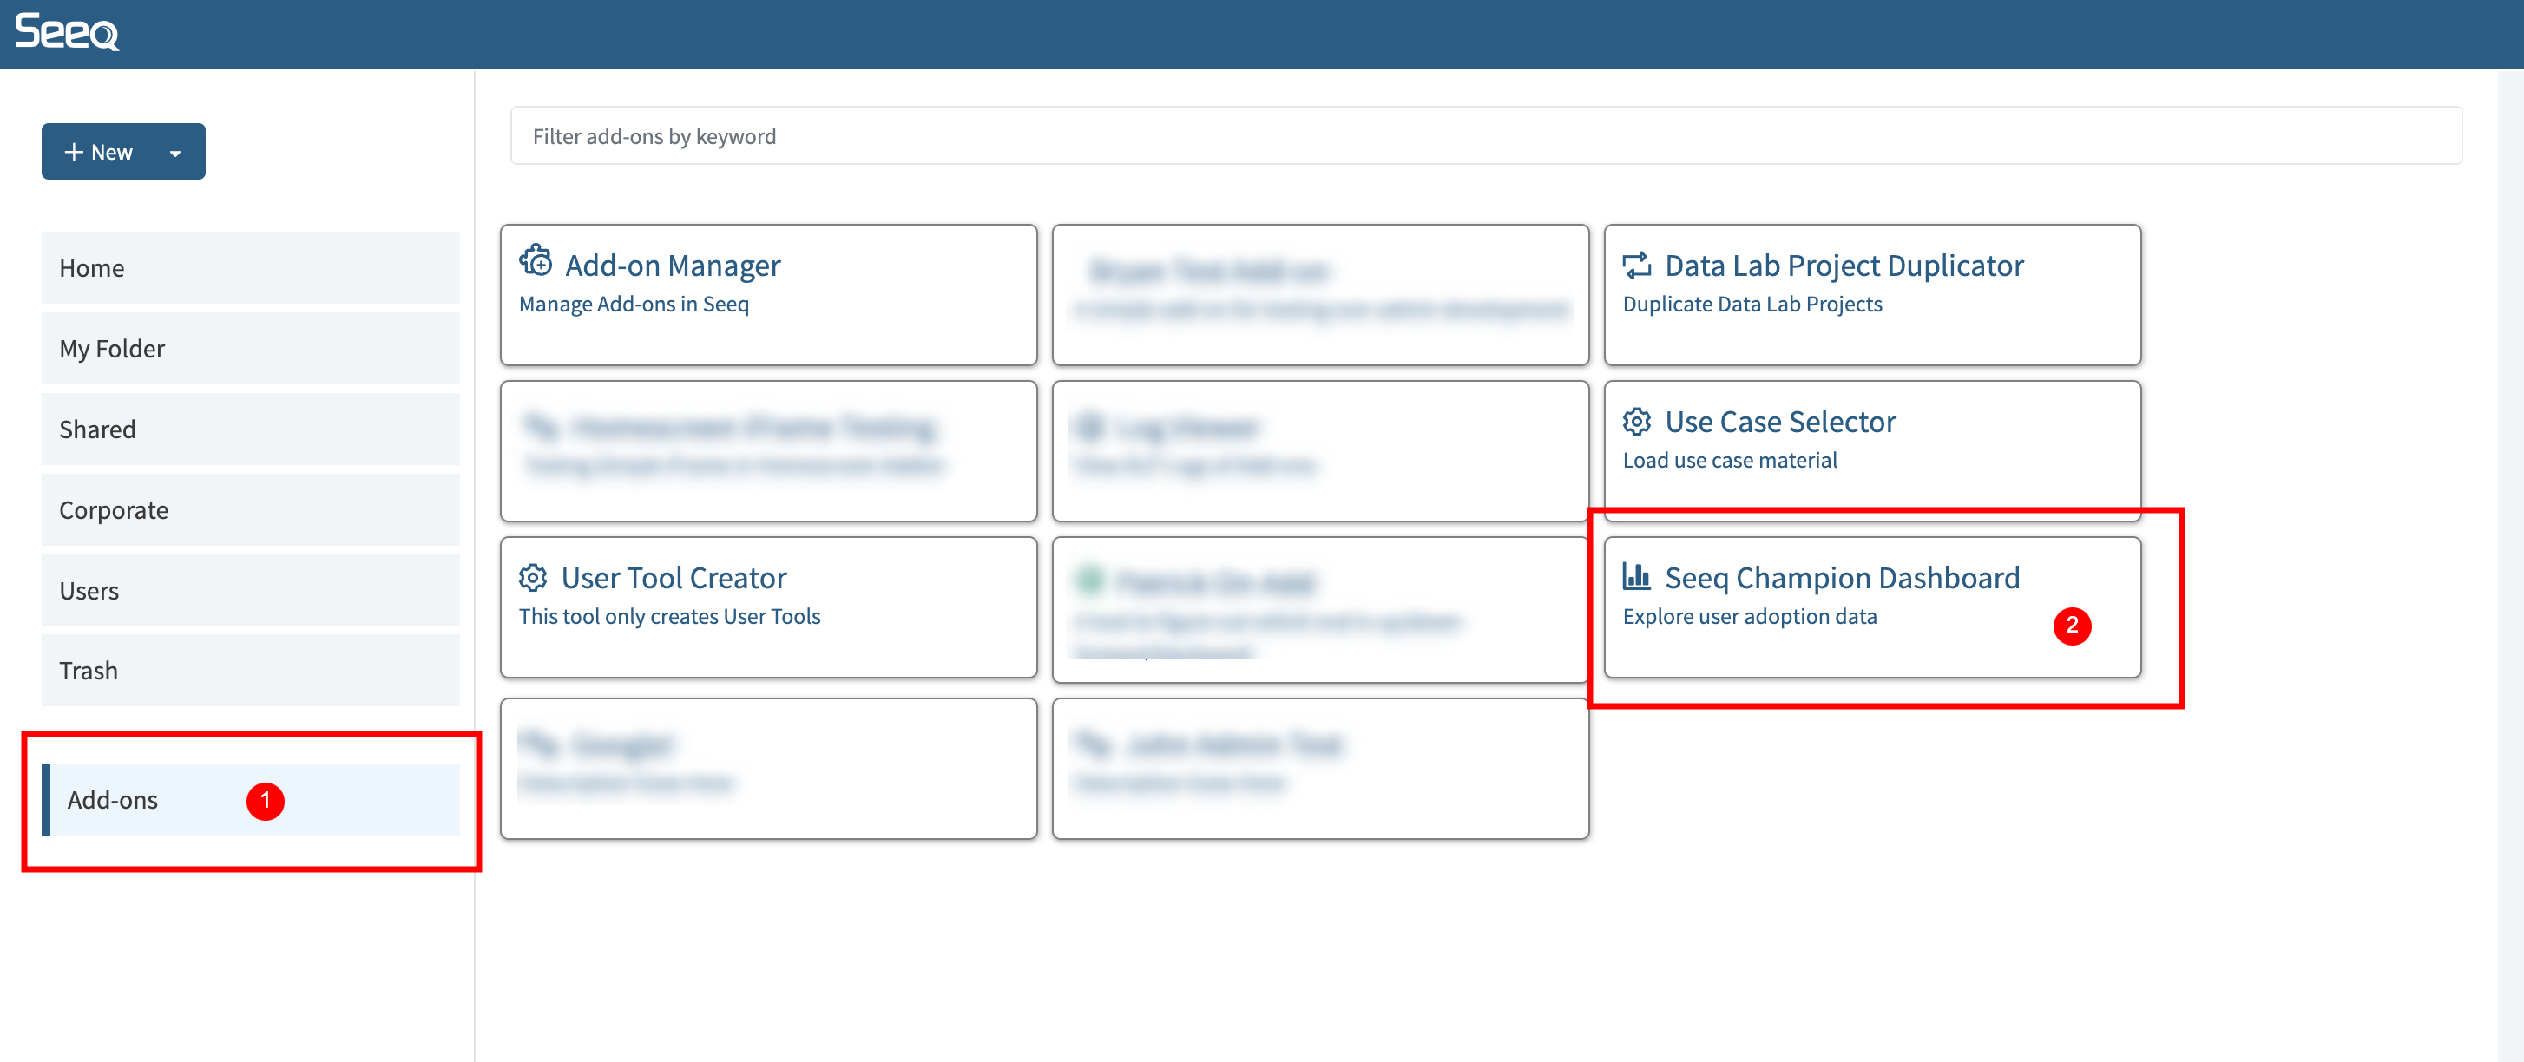
Task: Open the Home menu item
Action: pos(250,267)
